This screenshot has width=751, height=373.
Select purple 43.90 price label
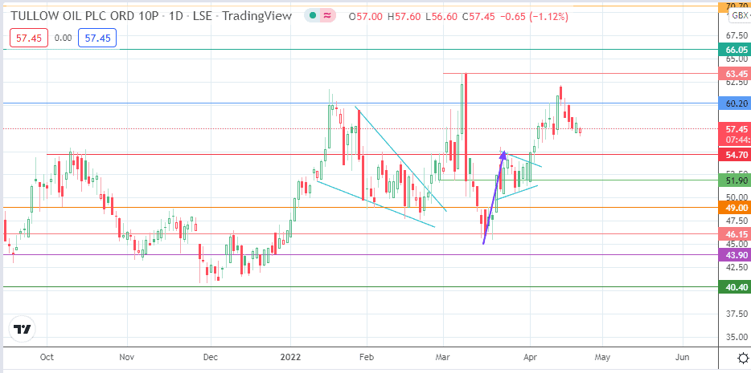click(x=735, y=255)
